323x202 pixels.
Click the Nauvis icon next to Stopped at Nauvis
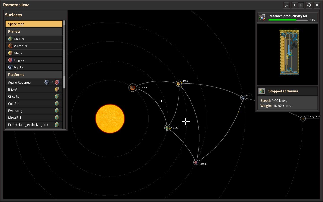pos(262,91)
